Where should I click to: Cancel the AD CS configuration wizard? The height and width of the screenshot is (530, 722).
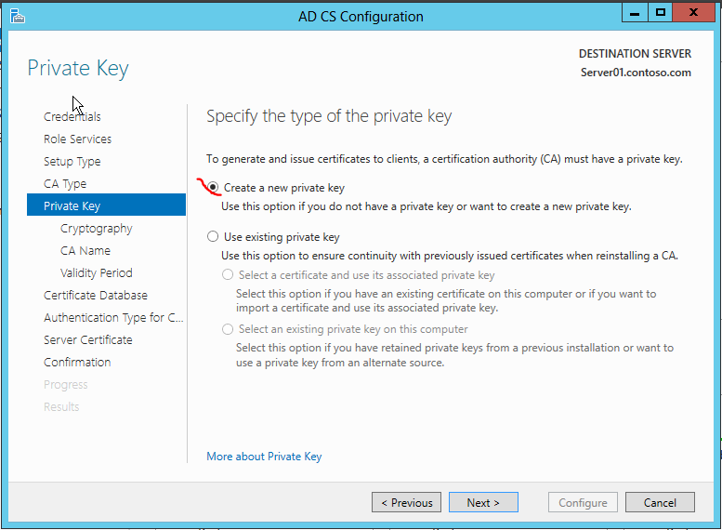[x=659, y=503]
